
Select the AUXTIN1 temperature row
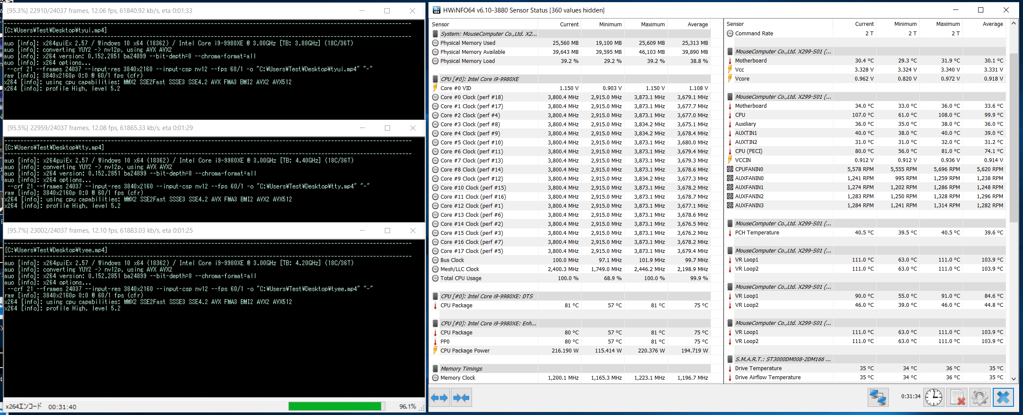[x=865, y=133]
